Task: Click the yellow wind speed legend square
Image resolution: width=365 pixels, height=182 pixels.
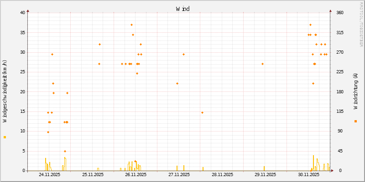Action: [5, 137]
